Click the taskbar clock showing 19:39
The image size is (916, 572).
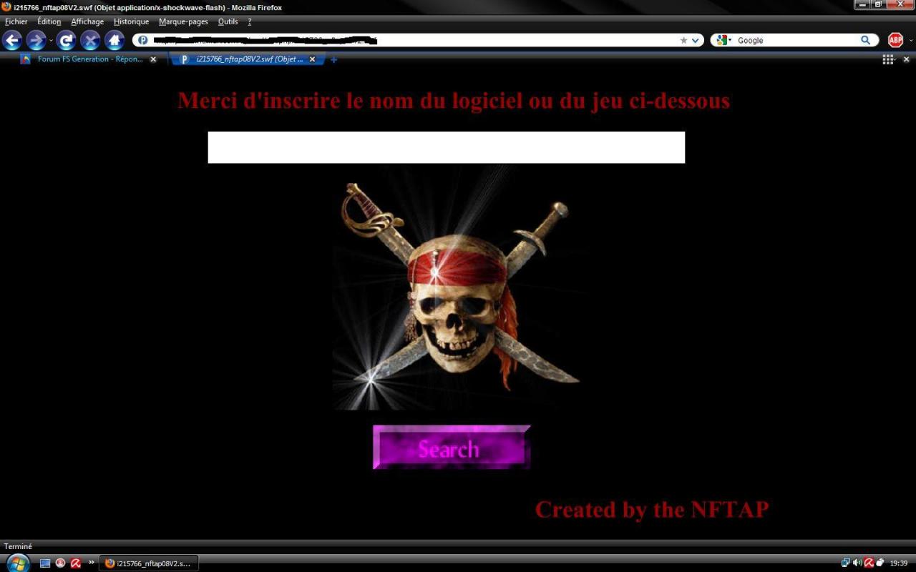(899, 563)
